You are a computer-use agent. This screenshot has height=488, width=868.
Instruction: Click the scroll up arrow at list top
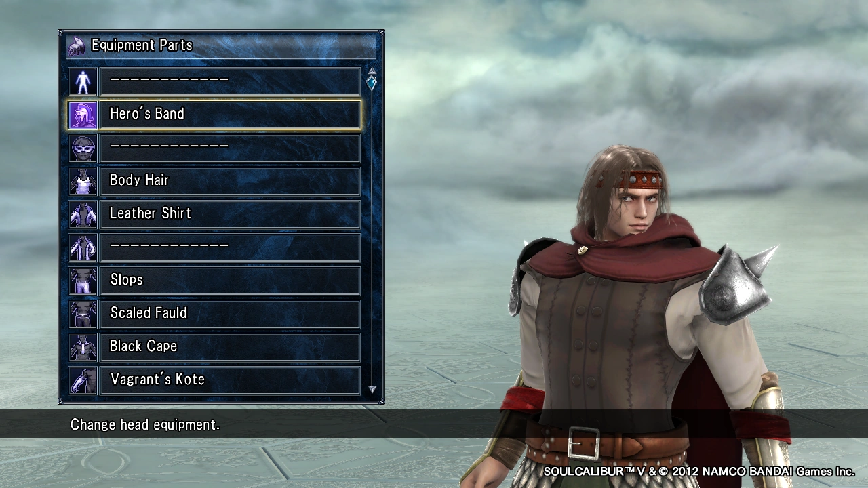point(372,70)
